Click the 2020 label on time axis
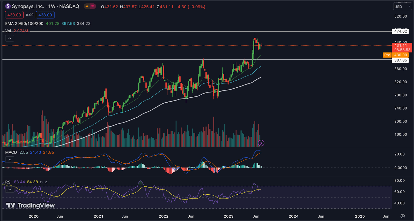This screenshot has height=221, width=414. [x=34, y=216]
